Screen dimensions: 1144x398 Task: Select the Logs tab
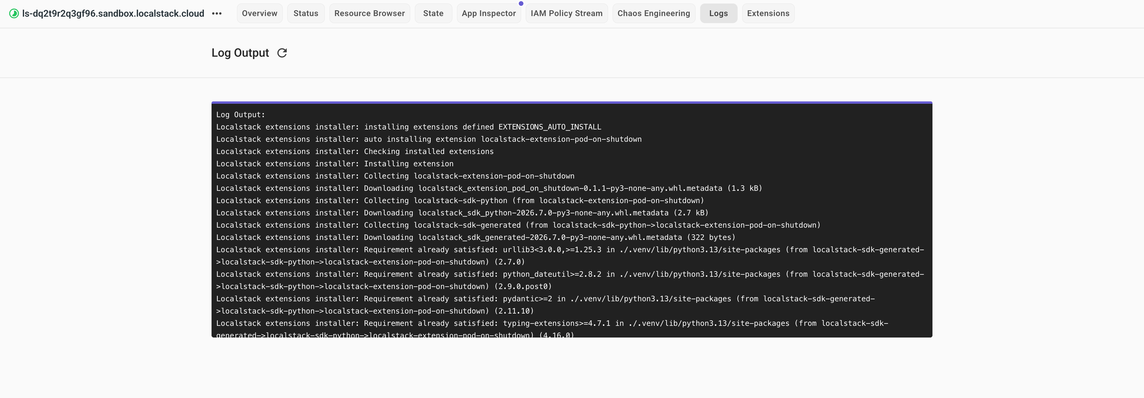click(x=718, y=13)
